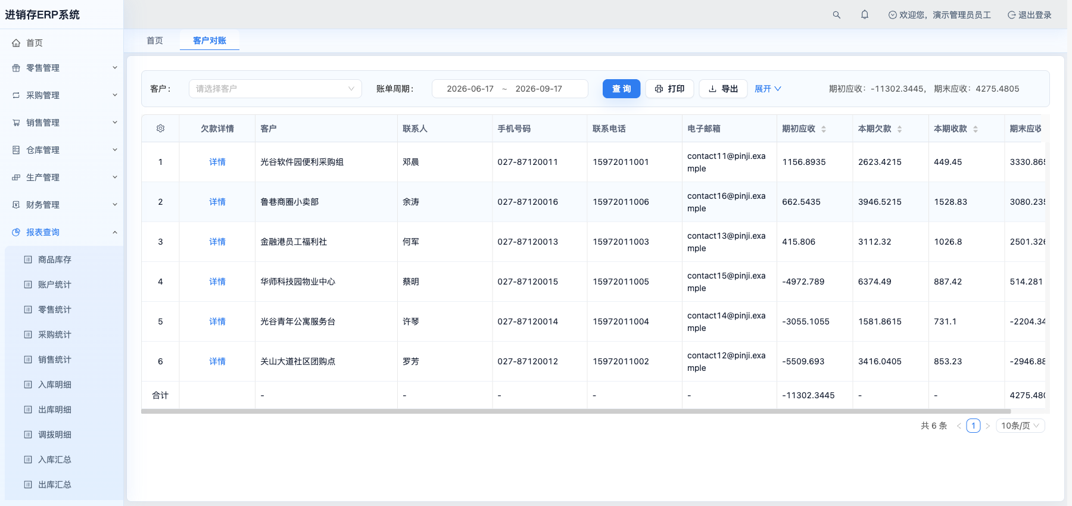Sort by 期初应收 column arrows
Viewport: 1072px width, 506px height.
coord(824,129)
